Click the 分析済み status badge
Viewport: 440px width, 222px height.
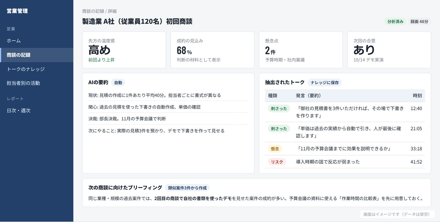pos(395,22)
